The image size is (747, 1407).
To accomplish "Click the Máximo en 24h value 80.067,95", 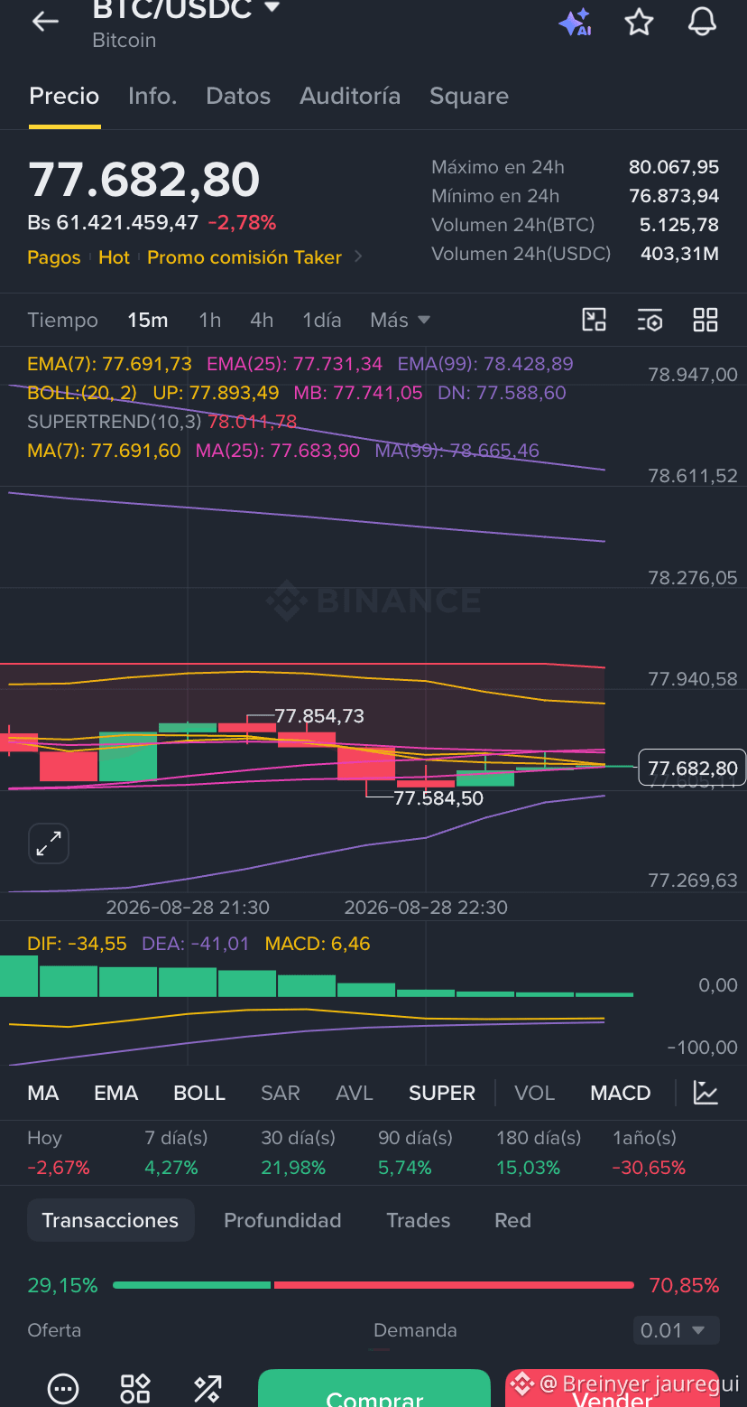I will (674, 167).
